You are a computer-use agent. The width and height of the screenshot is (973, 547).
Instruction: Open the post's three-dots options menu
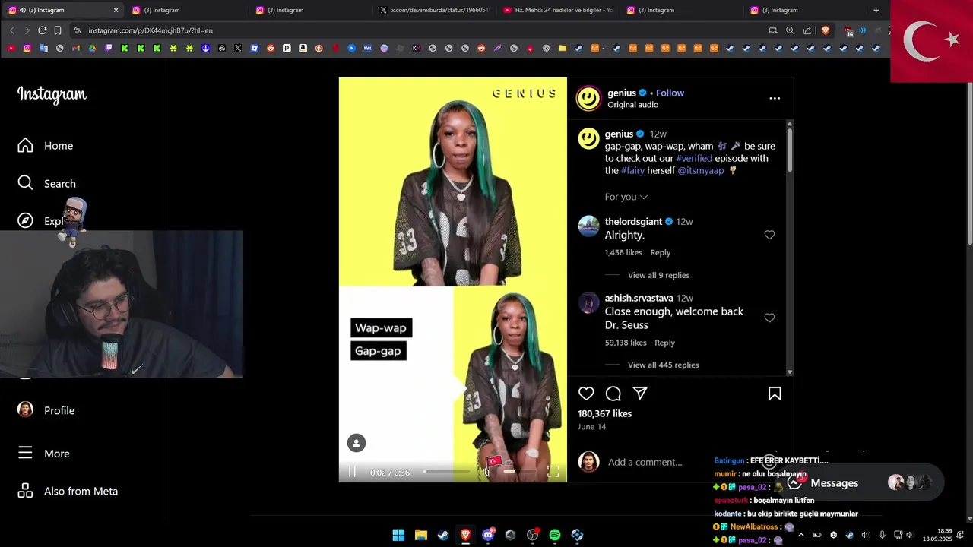[775, 98]
